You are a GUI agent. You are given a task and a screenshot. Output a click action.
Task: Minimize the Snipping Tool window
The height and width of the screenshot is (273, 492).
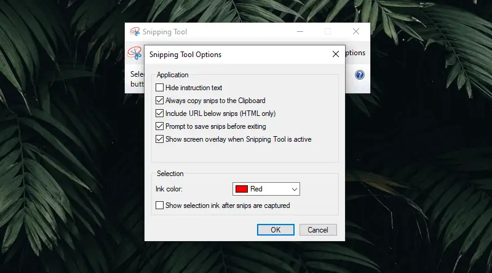pyautogui.click(x=300, y=31)
